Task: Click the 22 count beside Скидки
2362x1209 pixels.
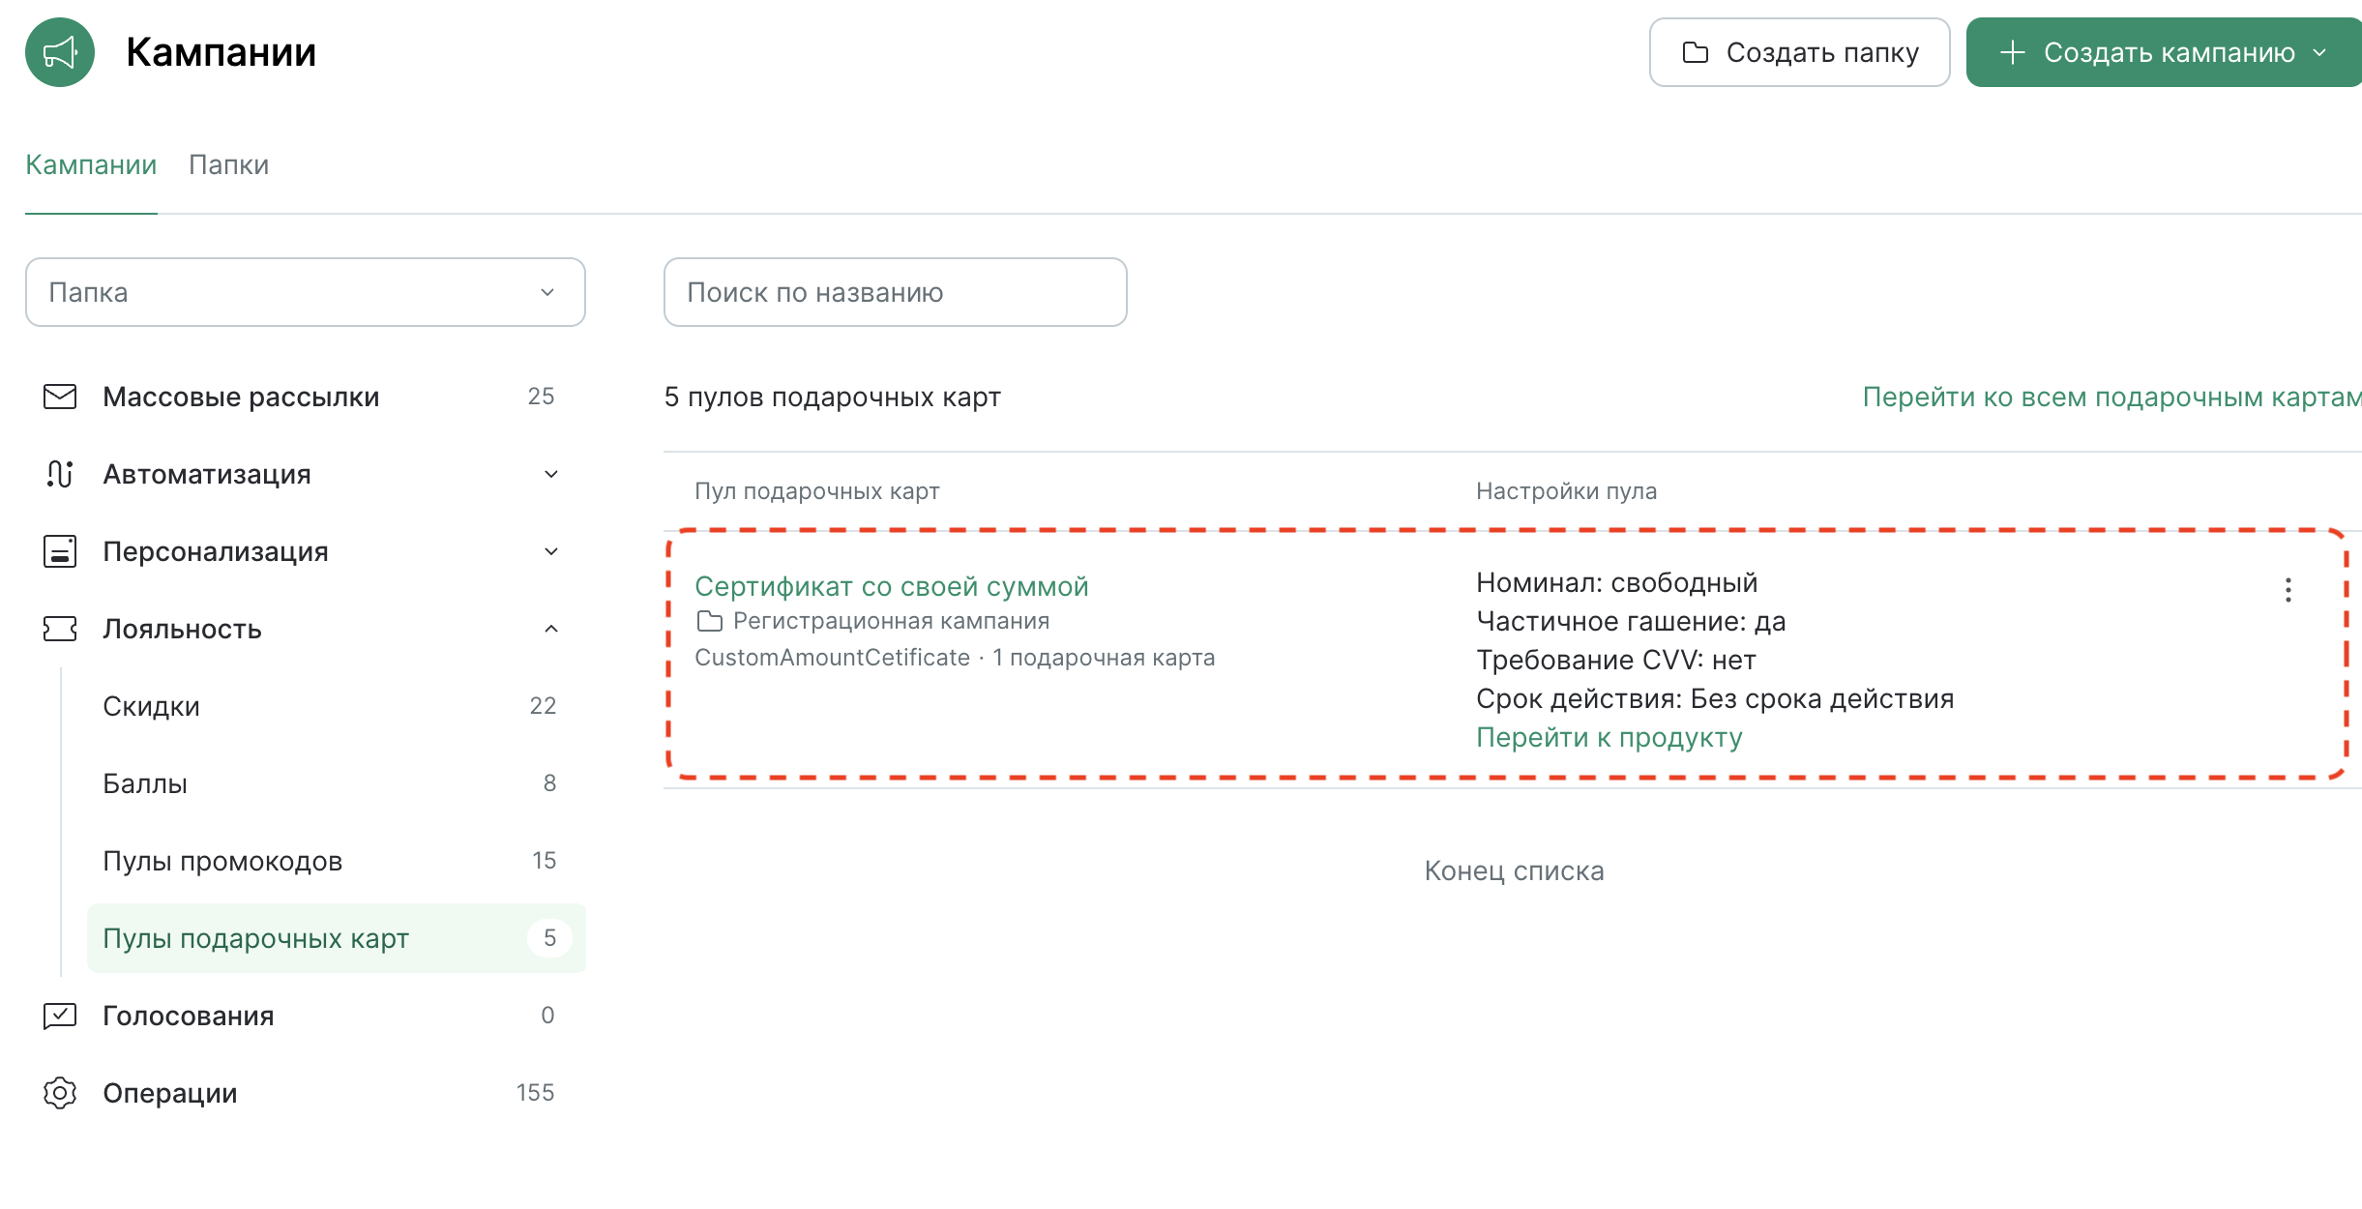Action: (x=543, y=706)
